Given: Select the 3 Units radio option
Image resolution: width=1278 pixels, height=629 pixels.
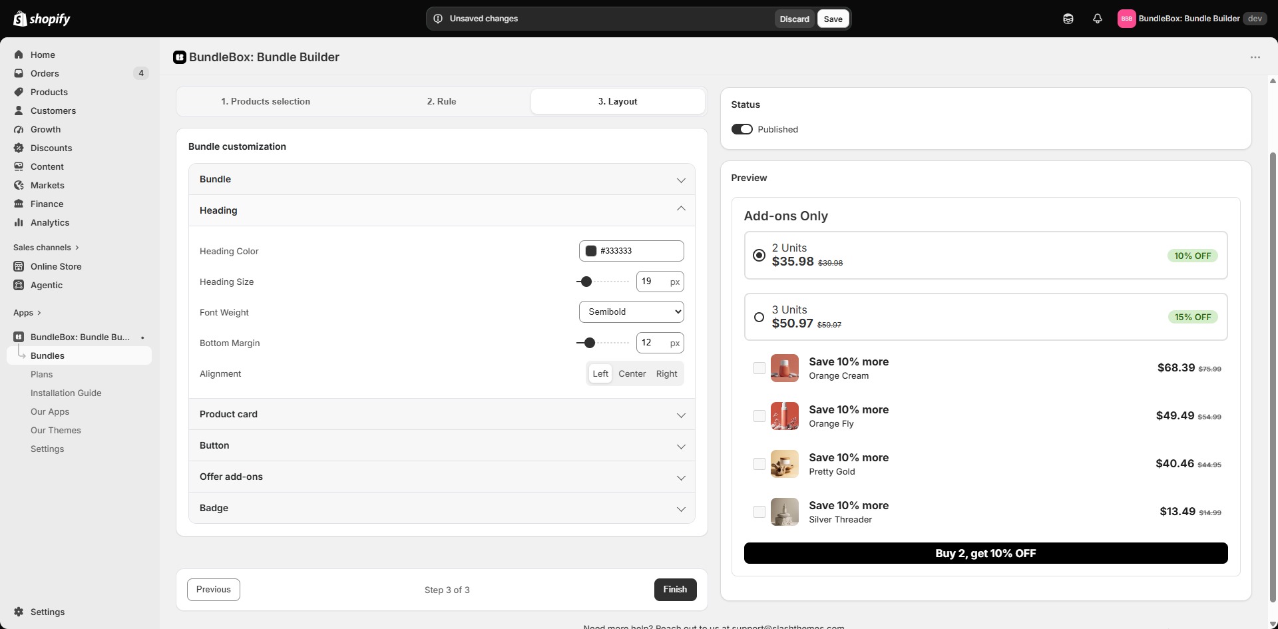Looking at the screenshot, I should 759,317.
